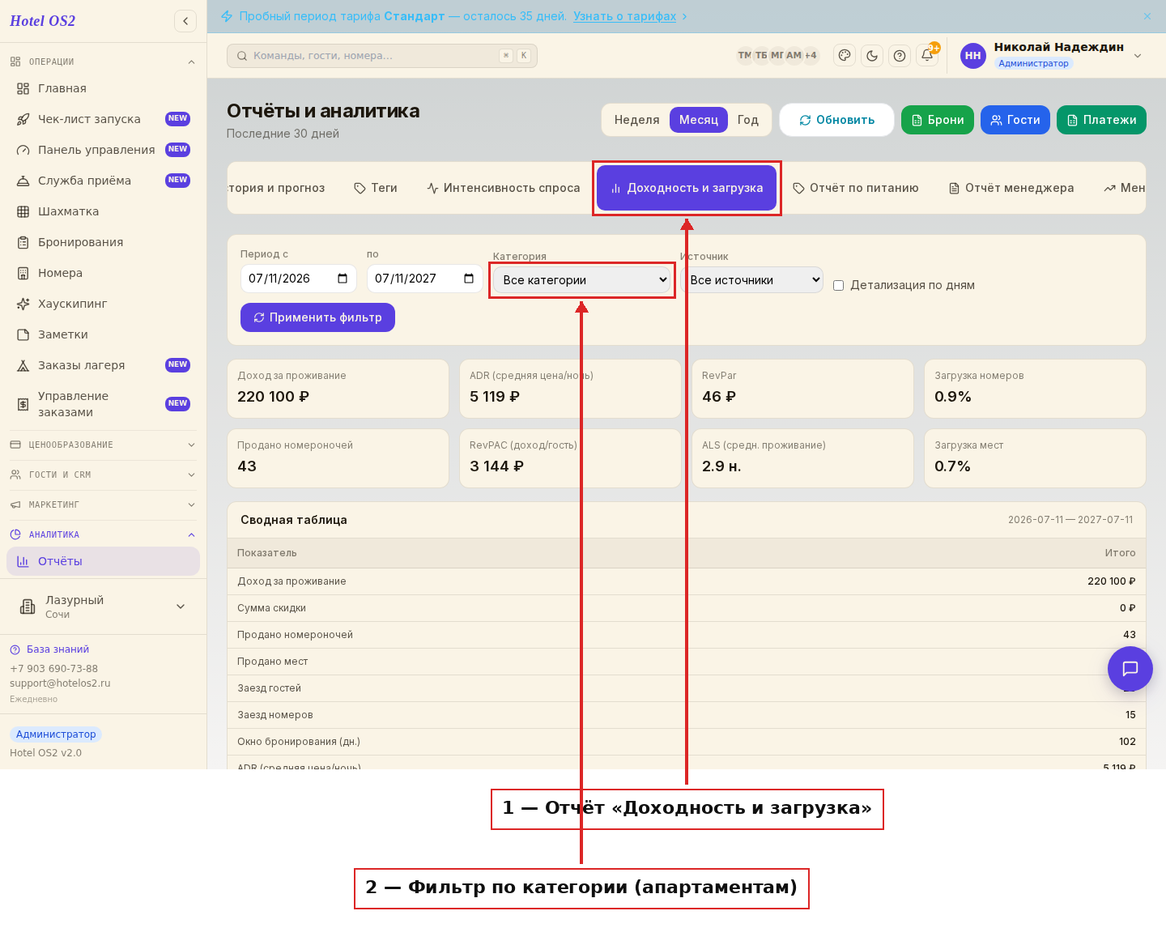Open Служба приёма bell item
1166x928 pixels.
[104, 181]
